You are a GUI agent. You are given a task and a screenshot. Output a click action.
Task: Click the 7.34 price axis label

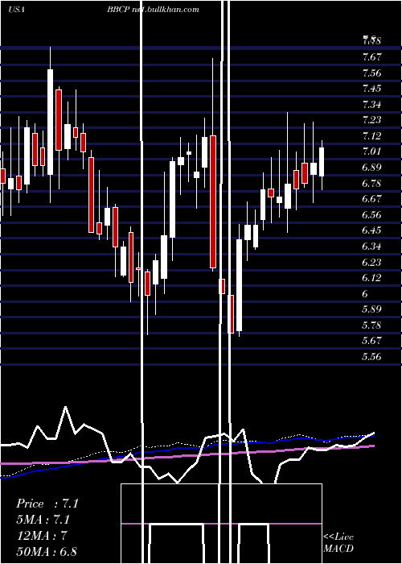(371, 105)
